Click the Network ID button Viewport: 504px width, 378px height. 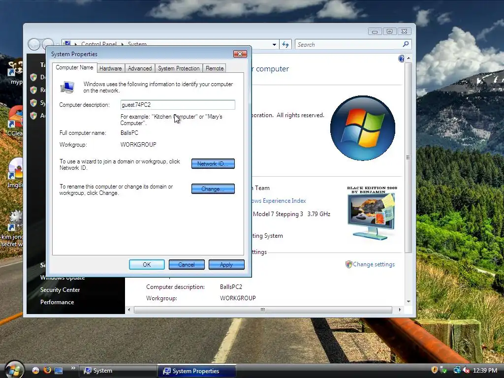(x=213, y=163)
